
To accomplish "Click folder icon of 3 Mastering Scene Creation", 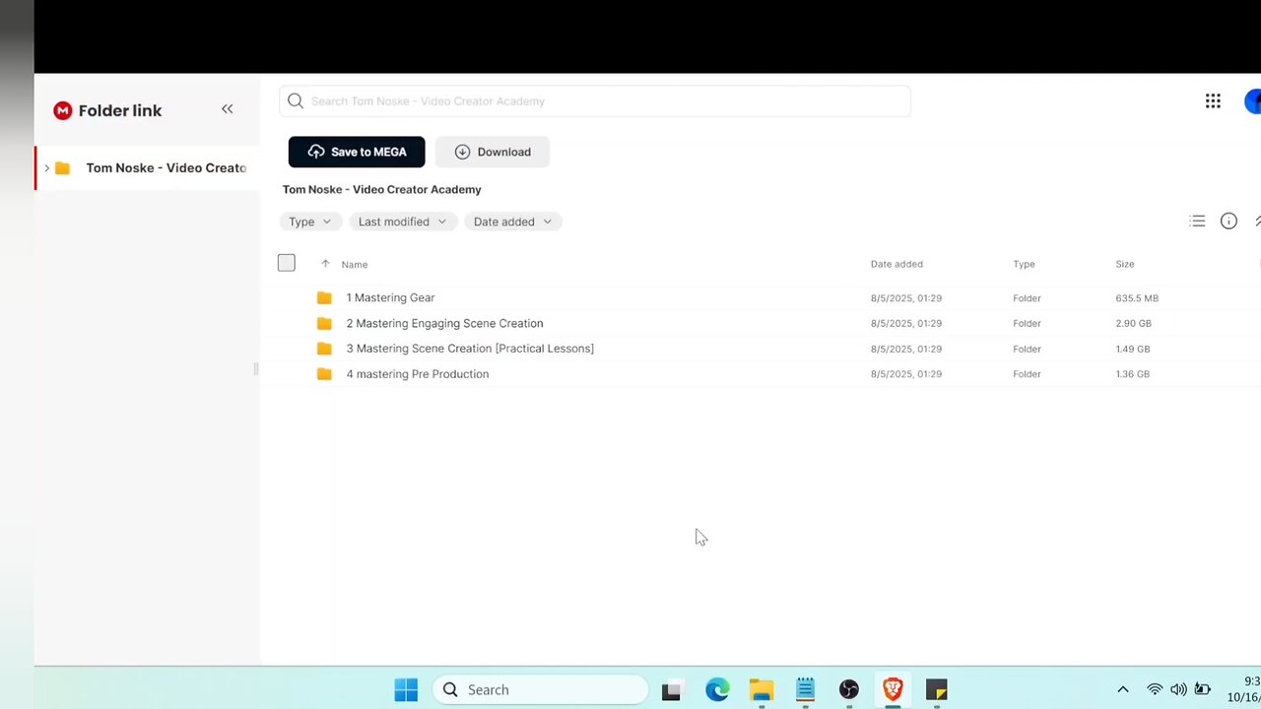I will coord(324,349).
